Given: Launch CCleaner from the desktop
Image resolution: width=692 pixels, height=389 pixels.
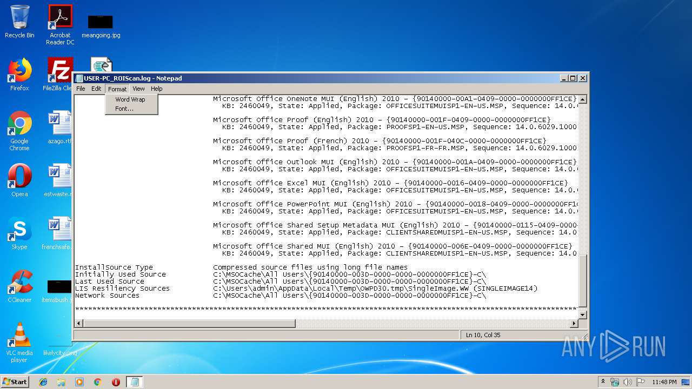Looking at the screenshot, I should pyautogui.click(x=19, y=286).
